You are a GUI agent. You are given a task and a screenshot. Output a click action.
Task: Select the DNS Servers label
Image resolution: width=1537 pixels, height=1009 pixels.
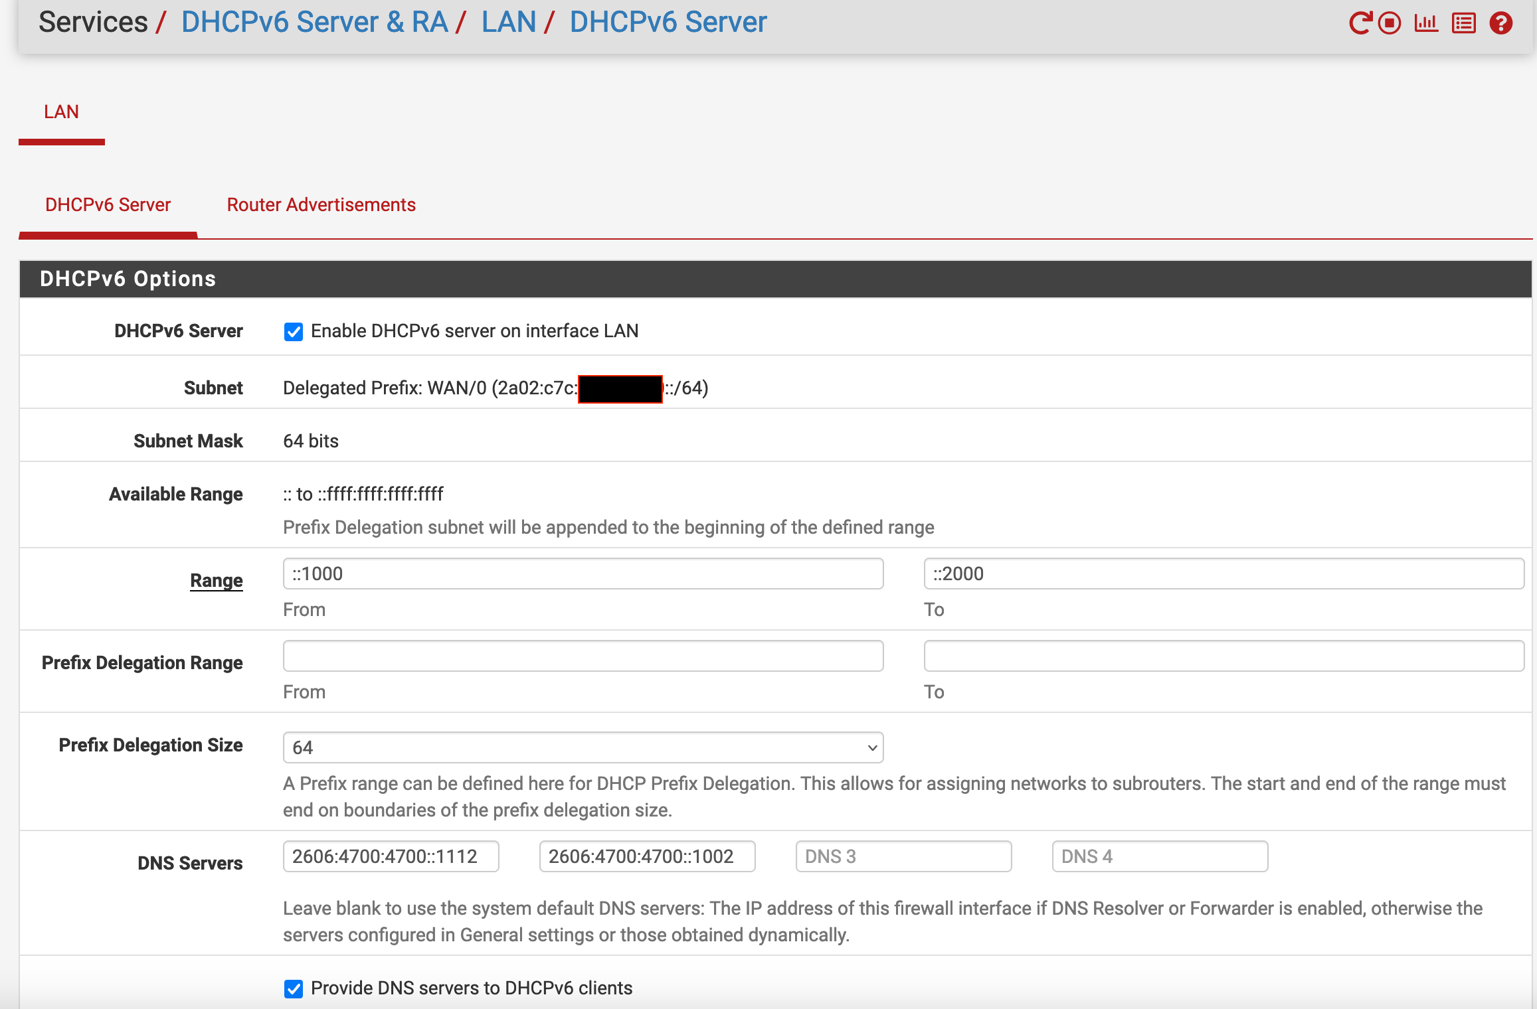pos(190,863)
